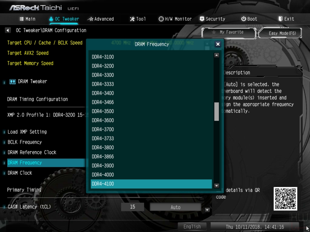Click the power icon on Boot tab

click(243, 19)
